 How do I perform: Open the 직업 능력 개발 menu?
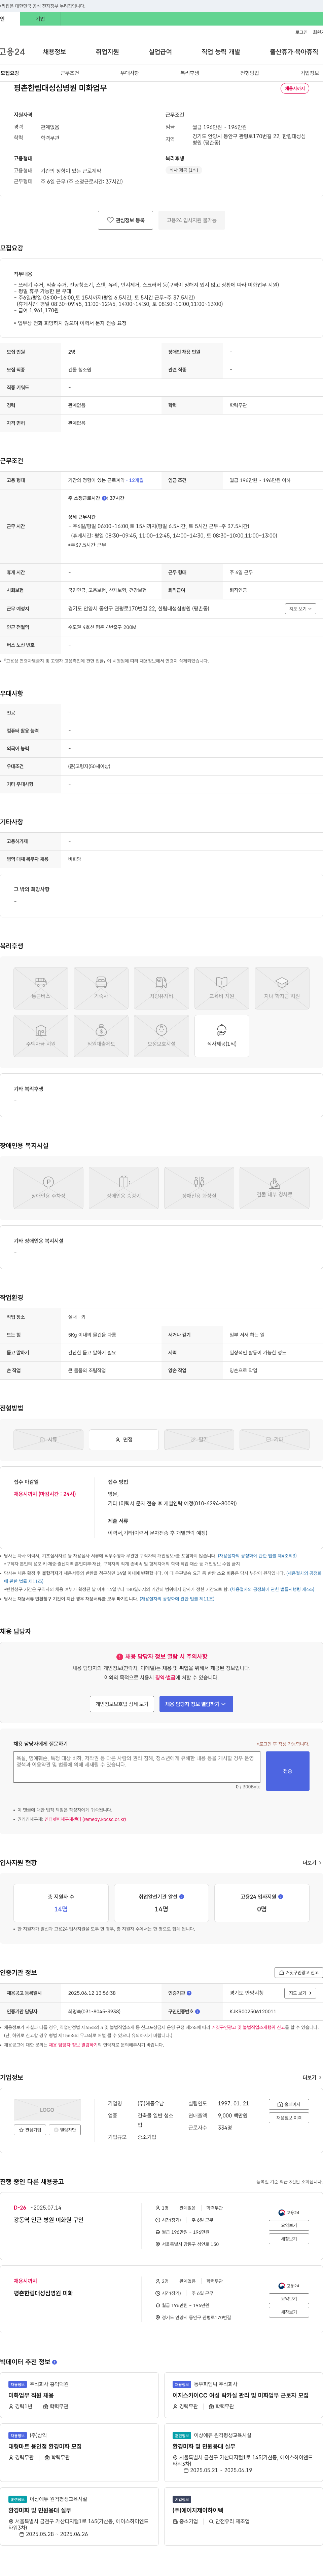(x=221, y=52)
